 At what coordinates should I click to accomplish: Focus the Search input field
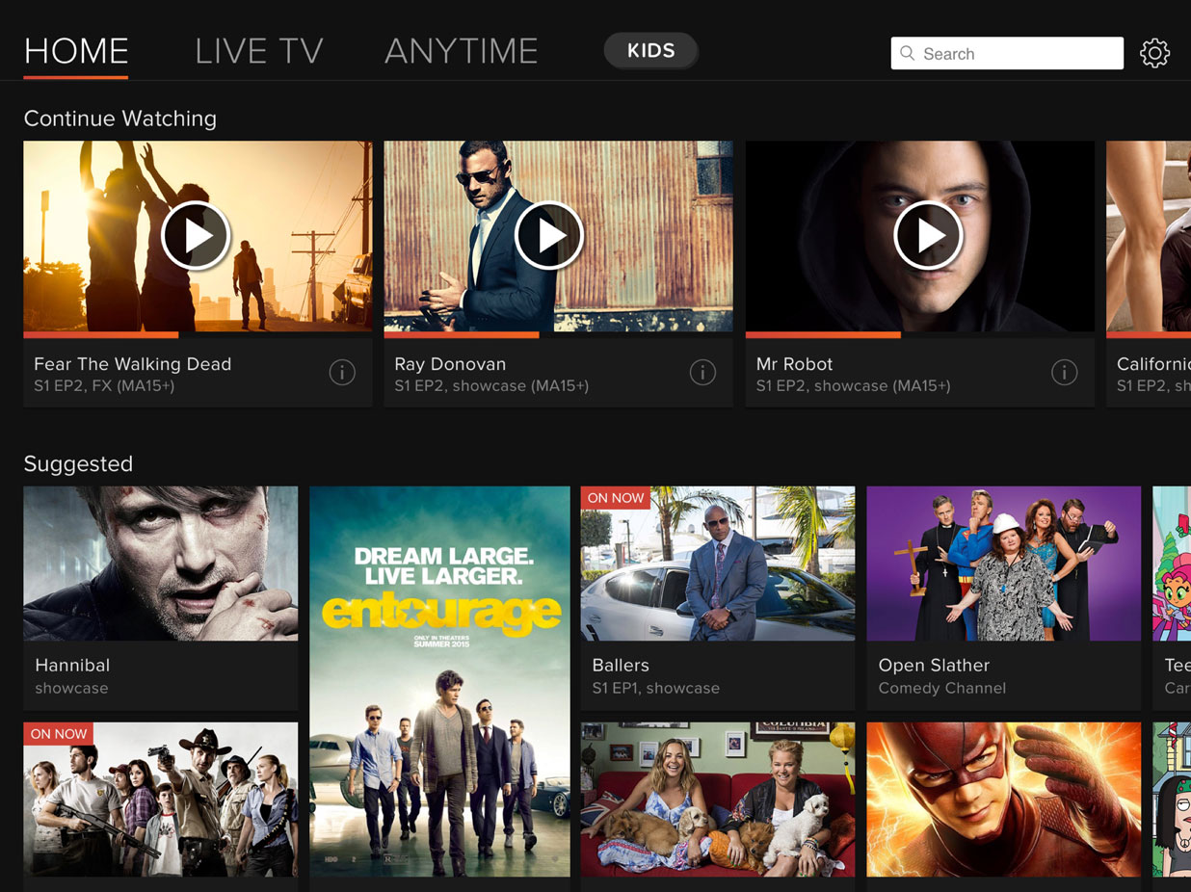coord(1007,53)
